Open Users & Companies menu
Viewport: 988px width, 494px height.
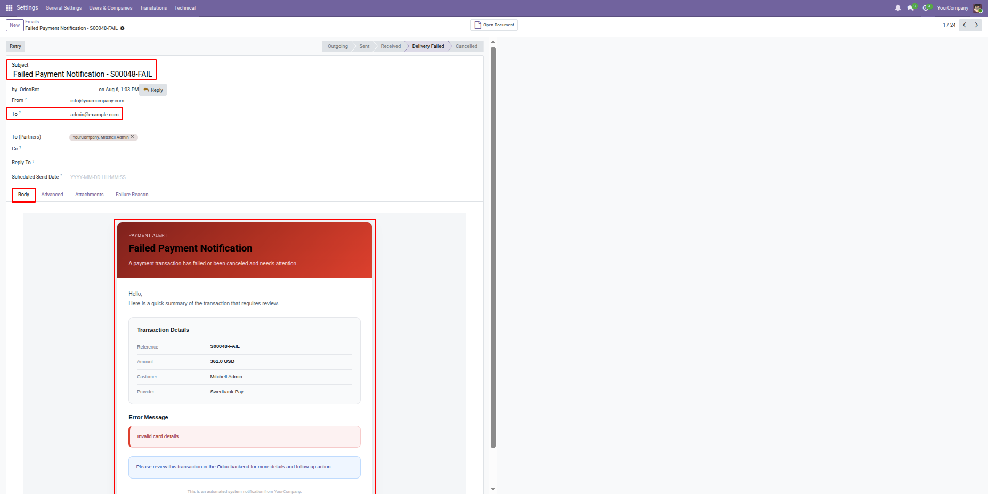pos(111,8)
